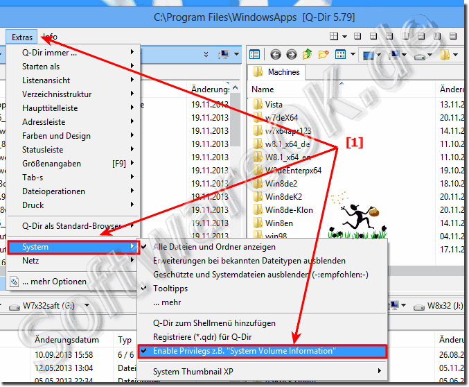Open the Netz submenu
The height and width of the screenshot is (387, 469).
click(x=73, y=261)
